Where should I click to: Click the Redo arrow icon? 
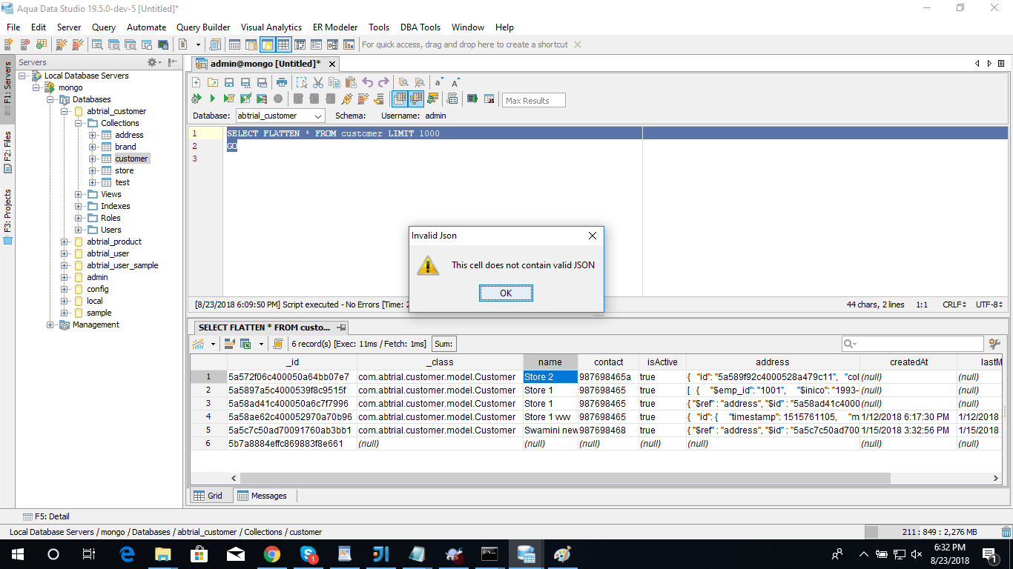pos(383,82)
